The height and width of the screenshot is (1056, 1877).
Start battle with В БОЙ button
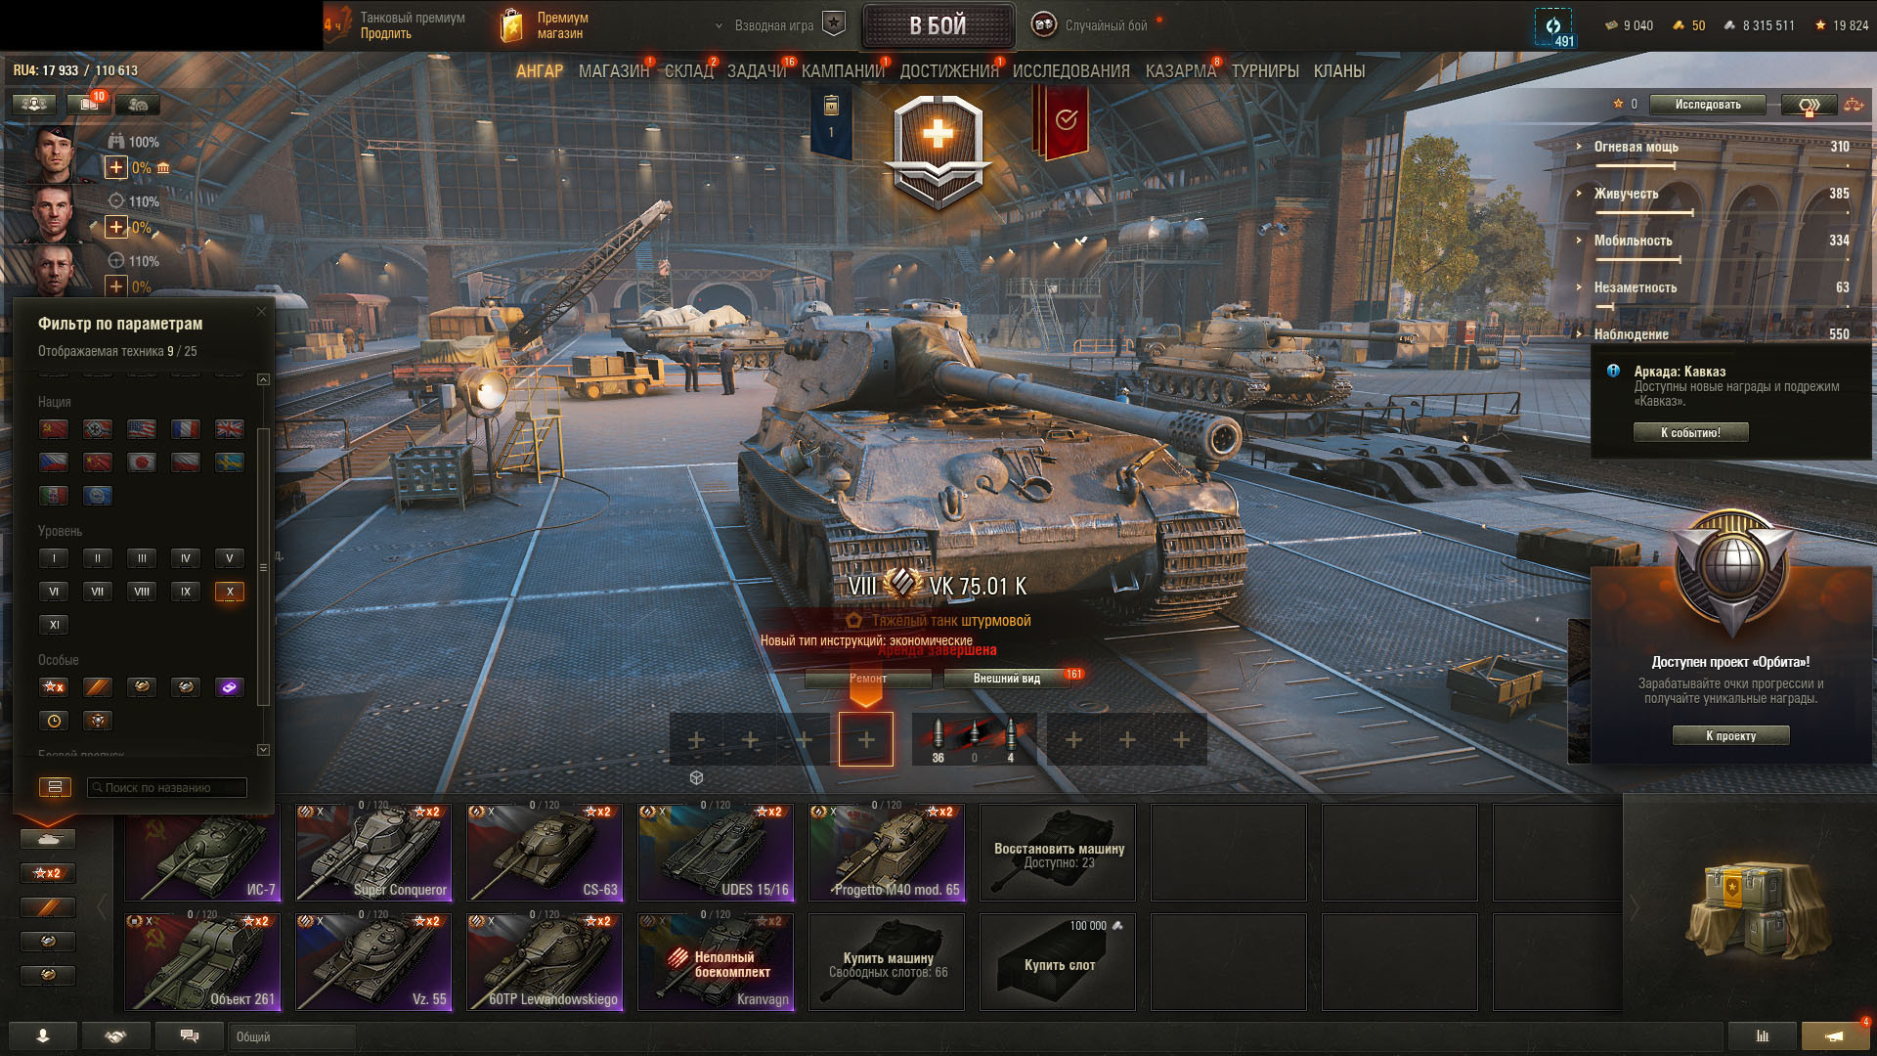click(x=938, y=25)
